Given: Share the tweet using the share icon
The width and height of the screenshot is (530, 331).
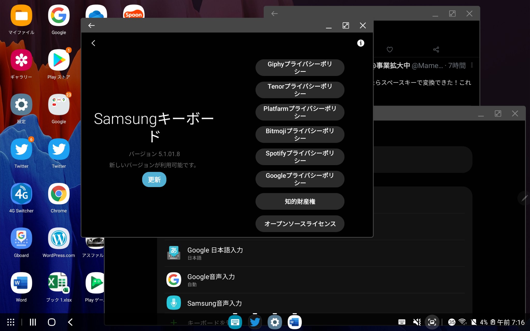Looking at the screenshot, I should tap(436, 49).
